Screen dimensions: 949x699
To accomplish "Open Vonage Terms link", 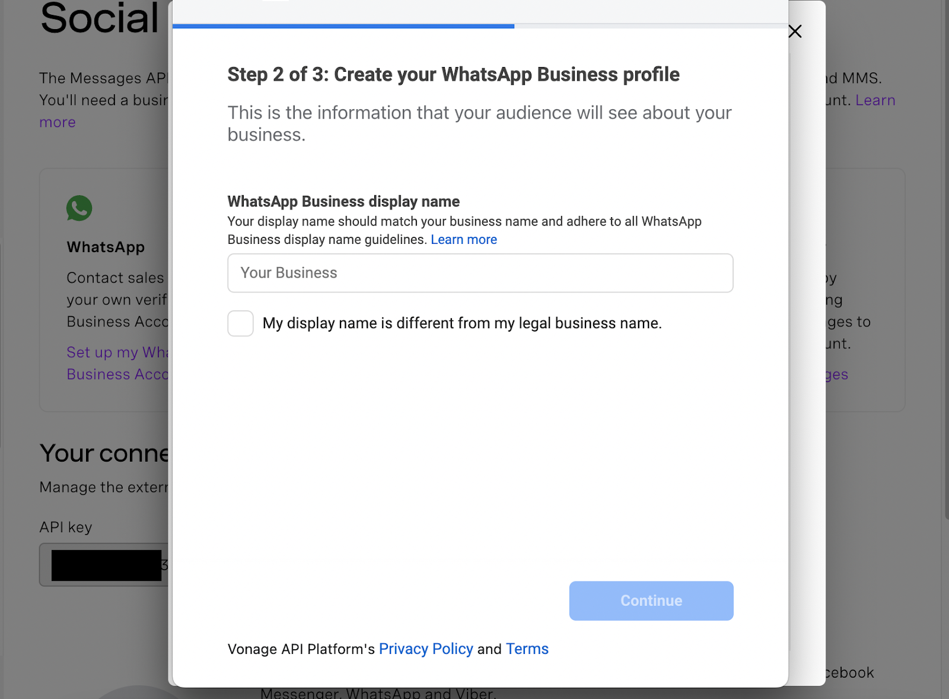I will [x=527, y=649].
